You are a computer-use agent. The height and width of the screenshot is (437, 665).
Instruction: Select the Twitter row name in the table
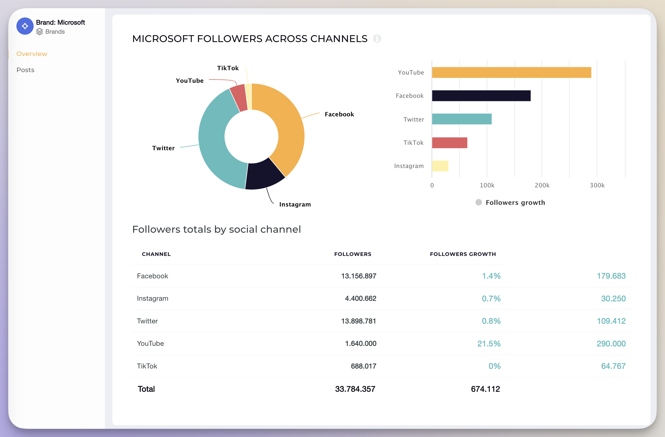click(x=147, y=321)
